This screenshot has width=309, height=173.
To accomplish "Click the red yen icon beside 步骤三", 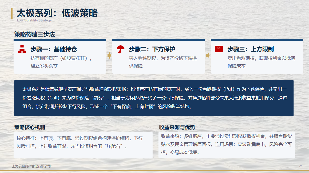I will tap(219, 49).
